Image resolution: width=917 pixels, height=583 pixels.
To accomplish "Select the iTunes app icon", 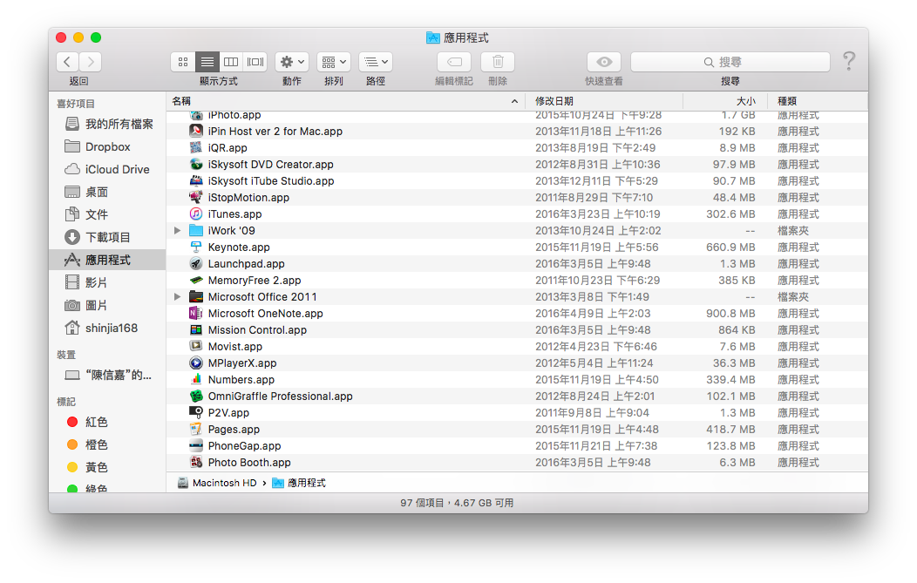I will coord(196,214).
